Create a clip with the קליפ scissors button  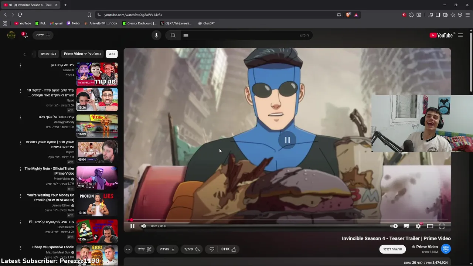[145, 249]
